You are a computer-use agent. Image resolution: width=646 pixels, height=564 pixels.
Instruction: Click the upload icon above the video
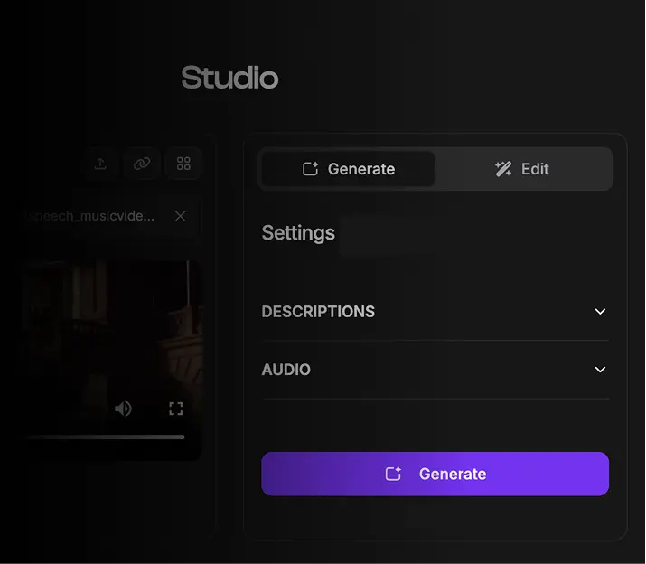[100, 164]
